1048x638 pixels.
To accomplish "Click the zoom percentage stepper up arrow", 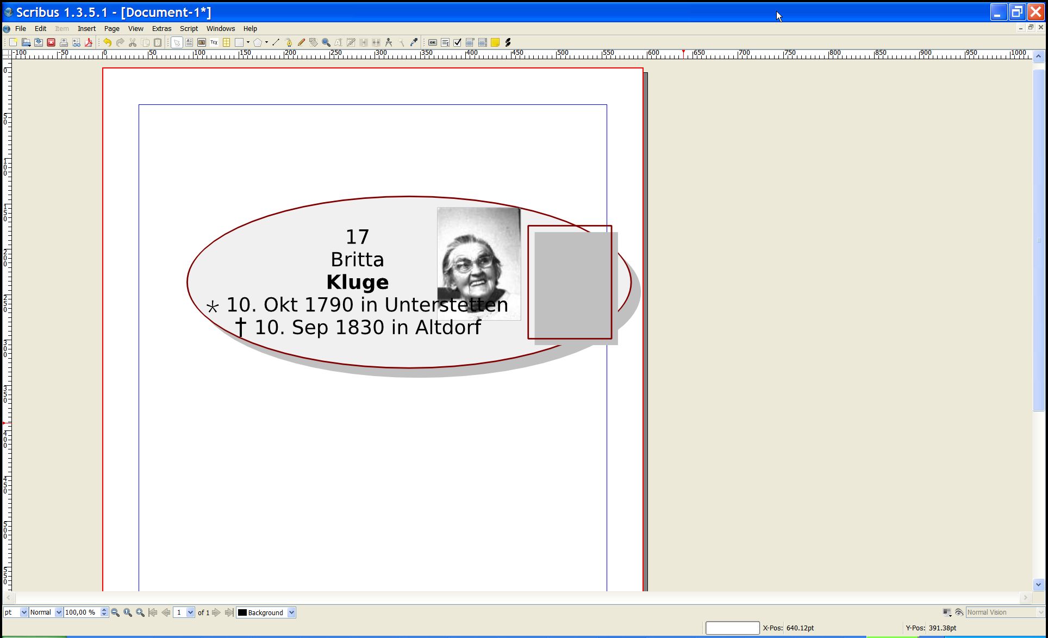I will pos(104,610).
